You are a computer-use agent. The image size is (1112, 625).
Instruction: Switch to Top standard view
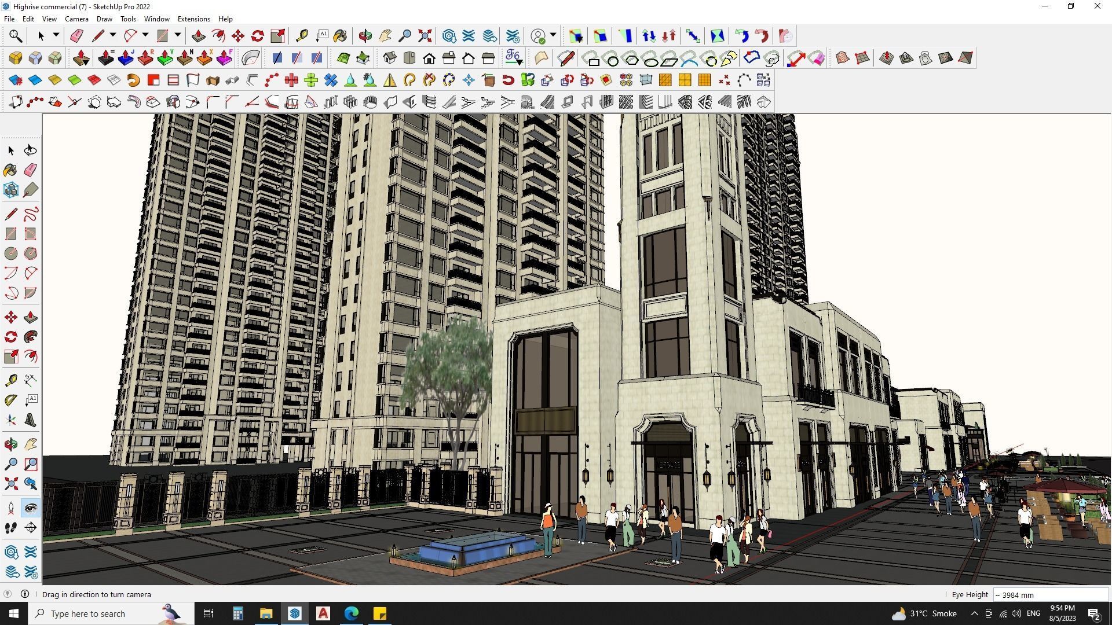tap(409, 58)
